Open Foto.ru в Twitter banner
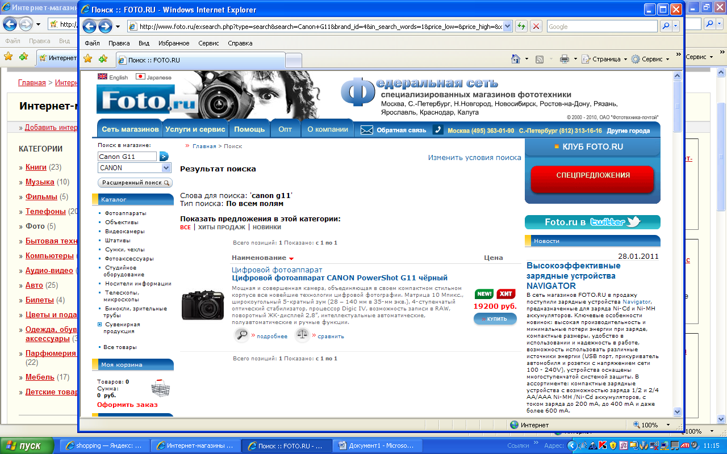The height and width of the screenshot is (454, 727). click(592, 222)
